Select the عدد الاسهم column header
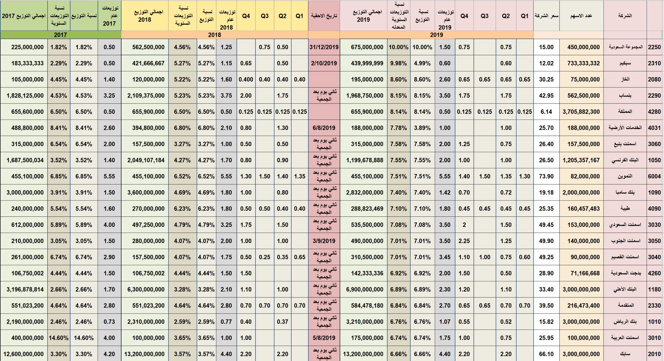The width and height of the screenshot is (664, 361). [581, 16]
